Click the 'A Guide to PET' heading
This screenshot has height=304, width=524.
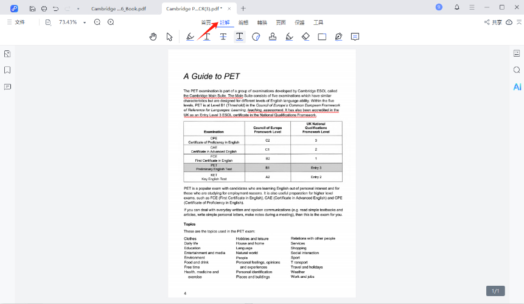[x=212, y=77]
